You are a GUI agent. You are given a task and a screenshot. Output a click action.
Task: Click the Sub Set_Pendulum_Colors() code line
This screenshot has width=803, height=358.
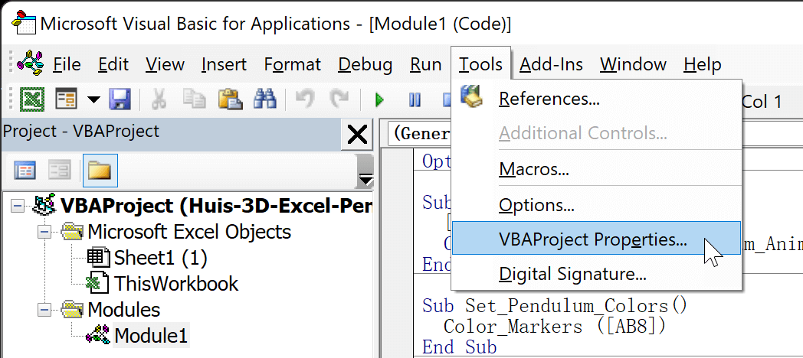click(555, 306)
